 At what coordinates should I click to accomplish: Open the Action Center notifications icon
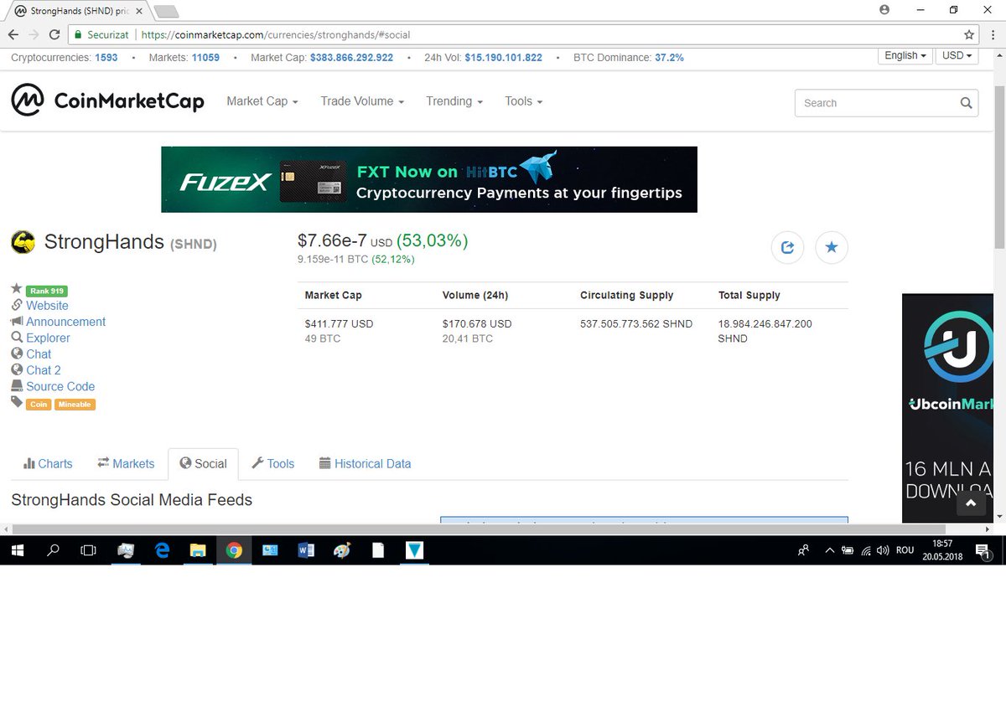983,550
